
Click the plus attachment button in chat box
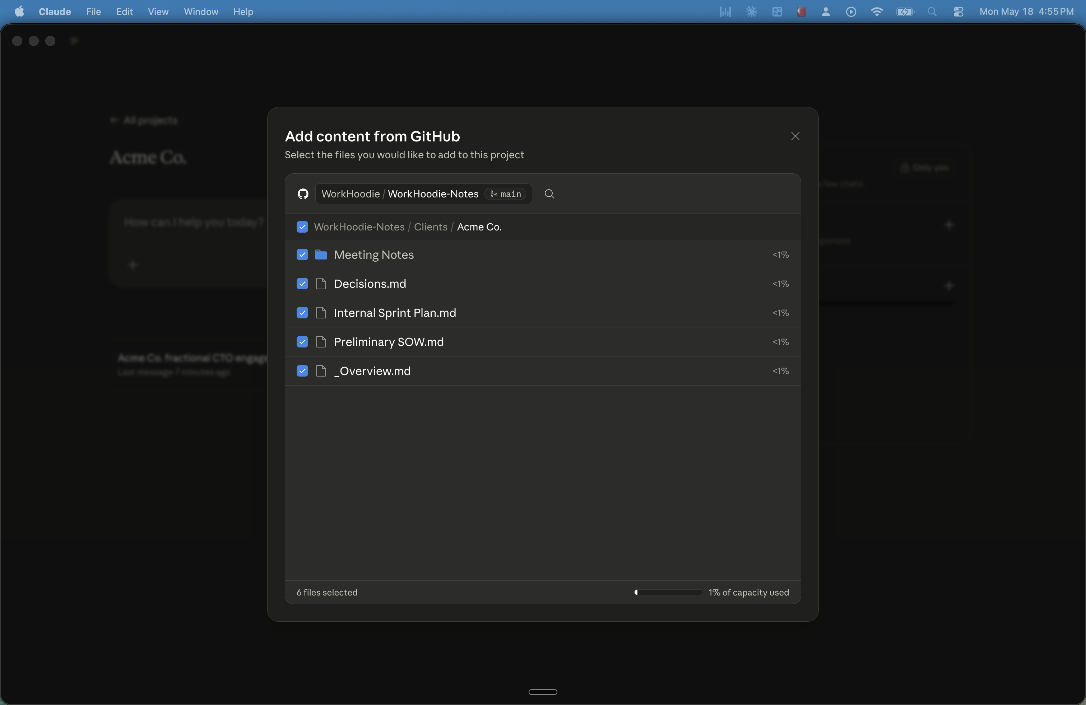(133, 265)
